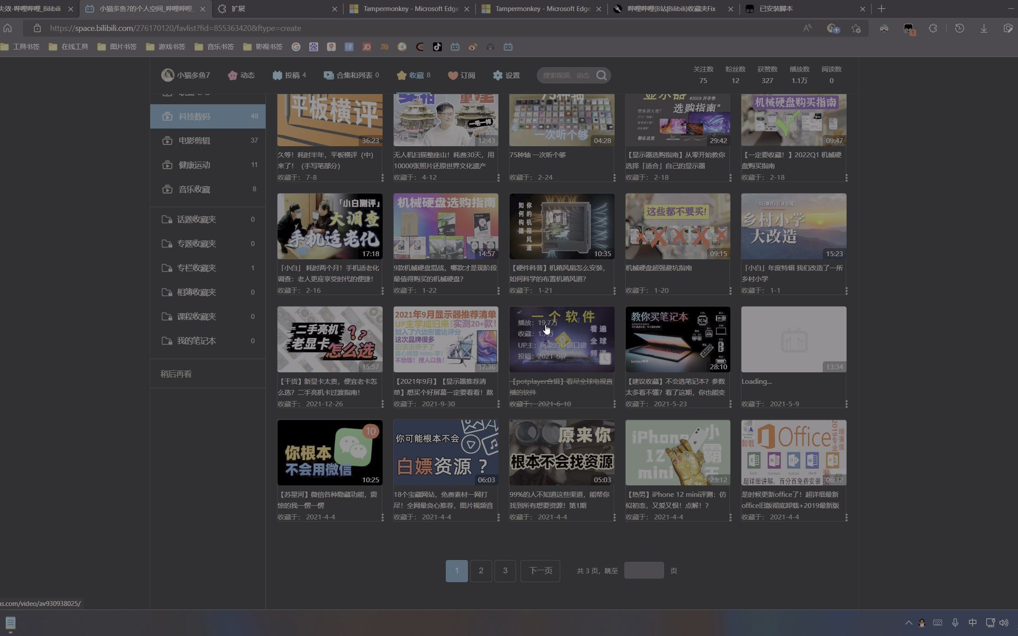This screenshot has height=636, width=1018.
Task: Open more options for 手机适老化 video
Action: point(382,291)
